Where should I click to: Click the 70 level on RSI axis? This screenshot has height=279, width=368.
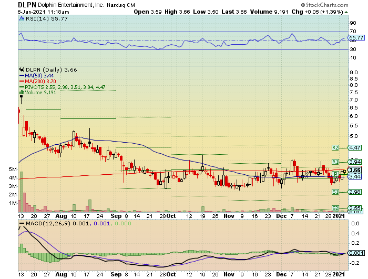pos(353,32)
